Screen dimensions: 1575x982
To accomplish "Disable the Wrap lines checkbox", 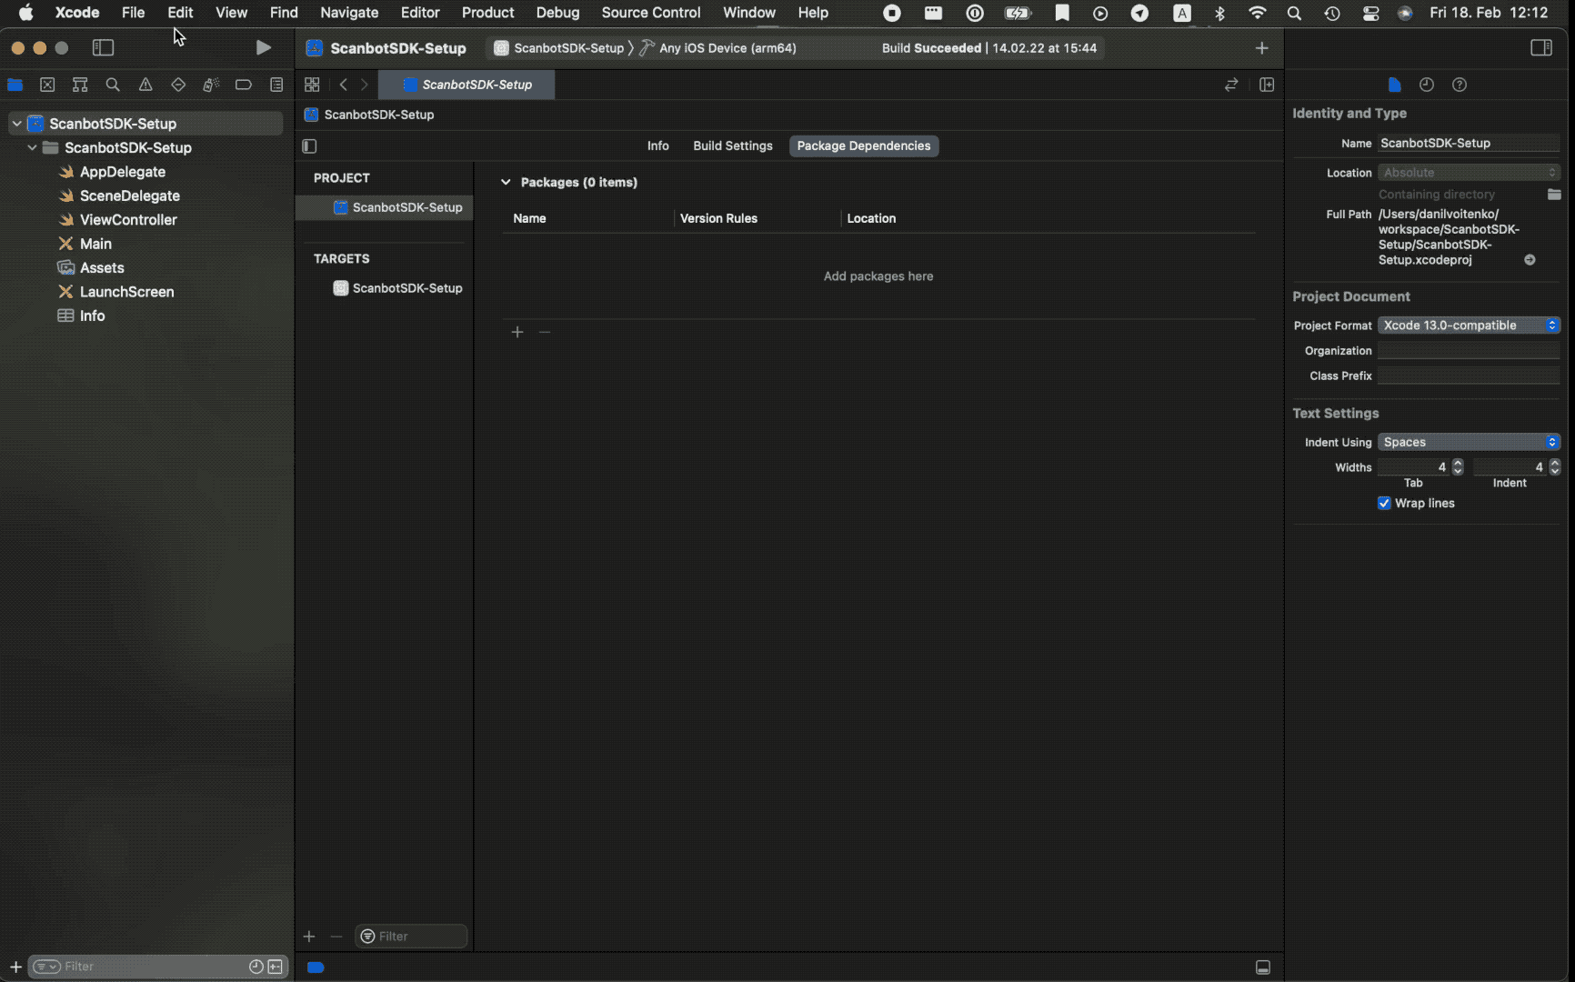I will point(1383,503).
